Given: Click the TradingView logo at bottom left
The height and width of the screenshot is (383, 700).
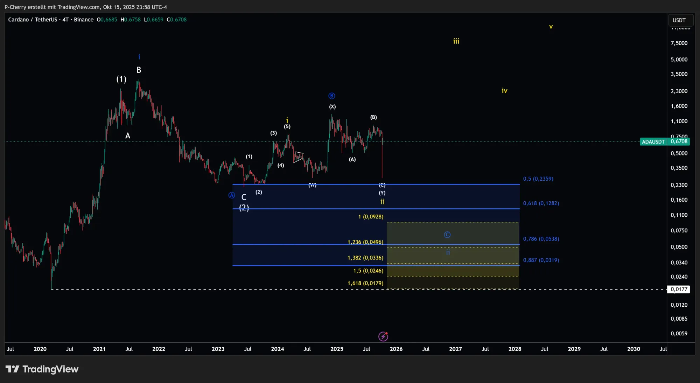Looking at the screenshot, I should 42,369.
